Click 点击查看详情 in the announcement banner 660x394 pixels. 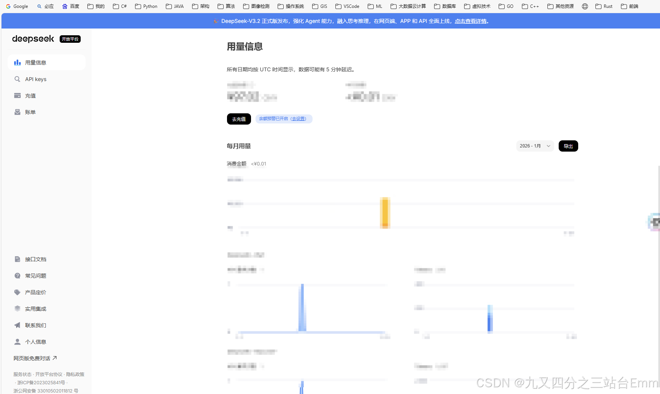(471, 21)
